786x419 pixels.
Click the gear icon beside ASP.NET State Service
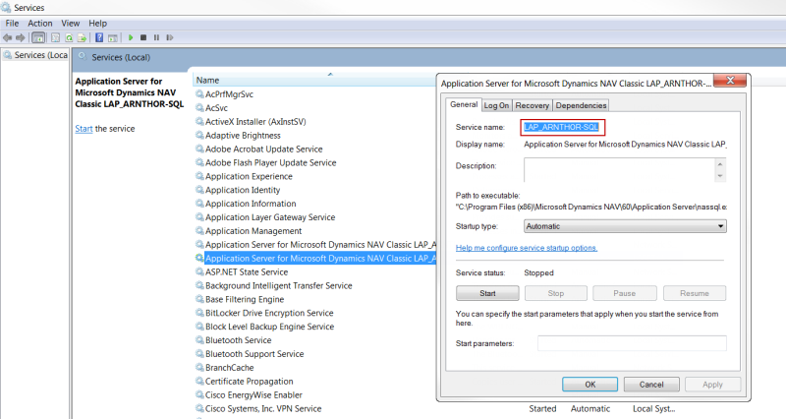(199, 271)
